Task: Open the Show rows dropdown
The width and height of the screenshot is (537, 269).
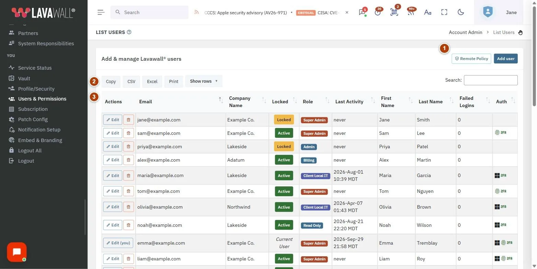Action: [204, 81]
